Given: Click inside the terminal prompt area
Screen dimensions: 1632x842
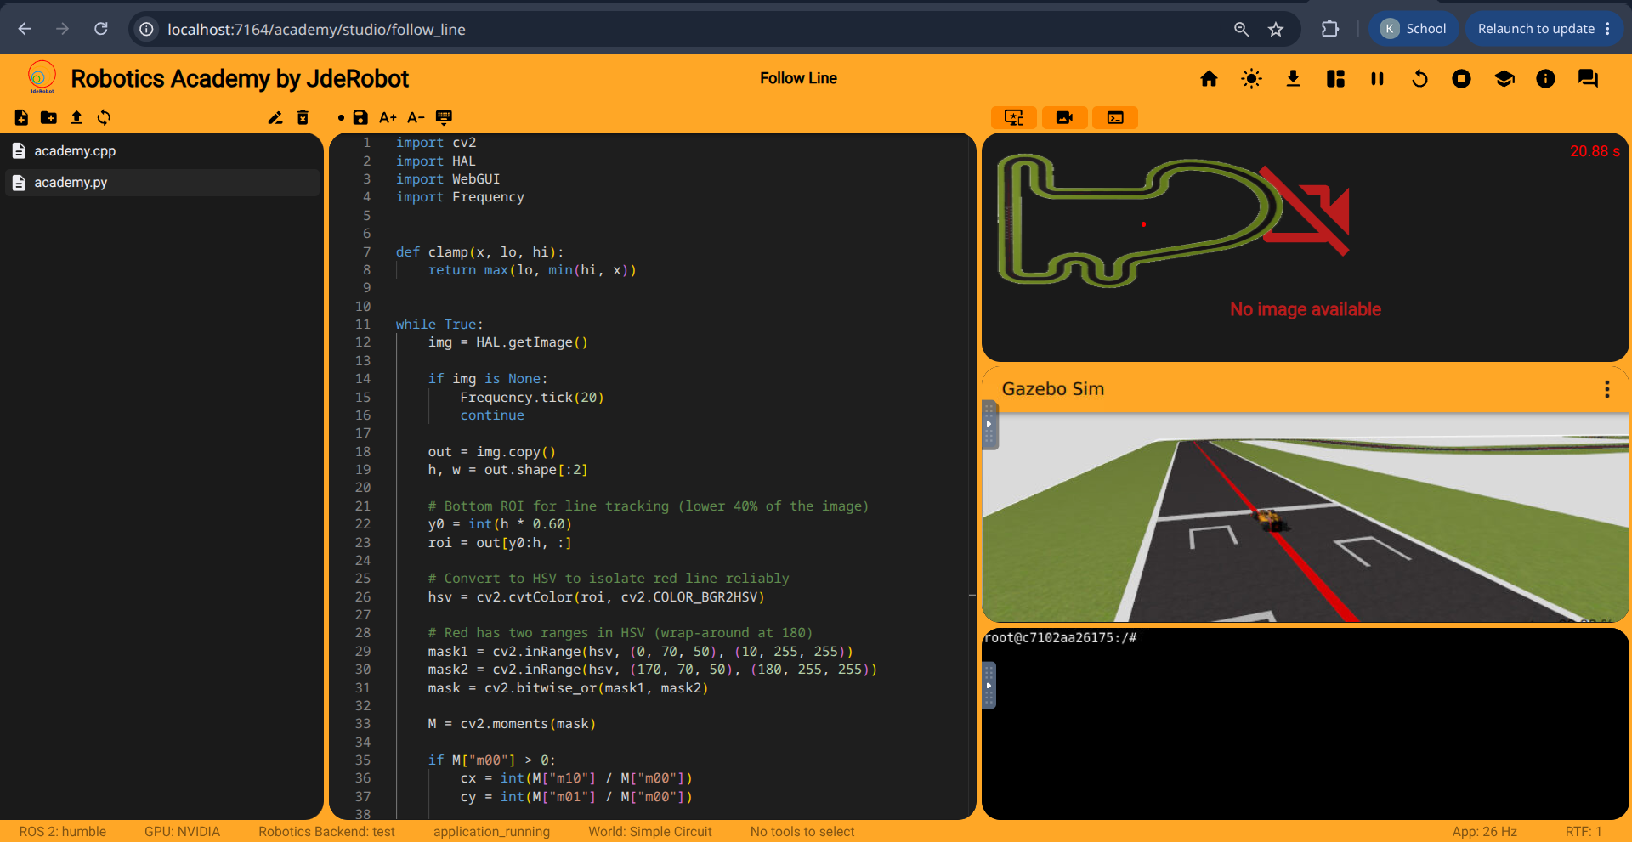Looking at the screenshot, I should coord(1306,724).
